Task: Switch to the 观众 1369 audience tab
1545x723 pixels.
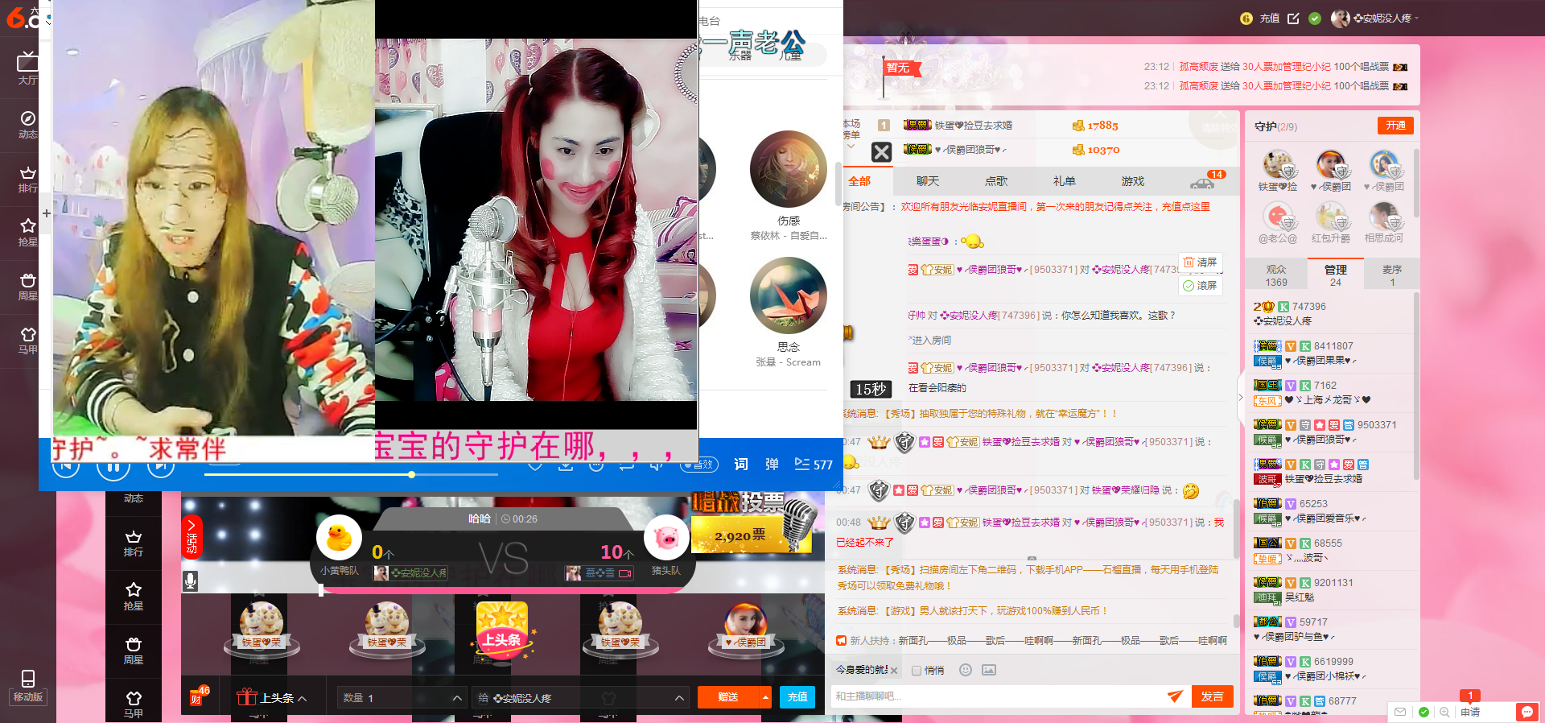Action: point(1276,275)
